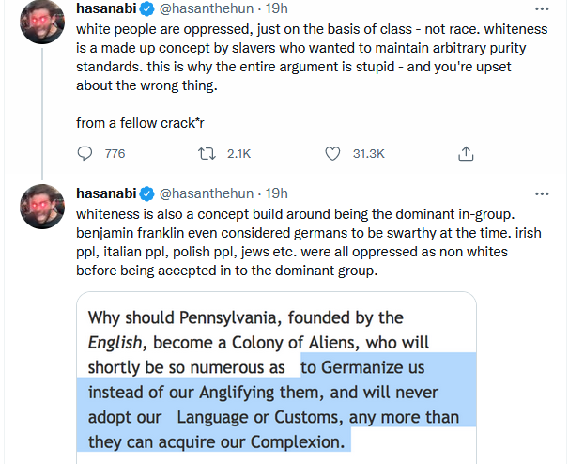Open hasanabi avatar on second tweet
584x464 pixels.
[42, 207]
